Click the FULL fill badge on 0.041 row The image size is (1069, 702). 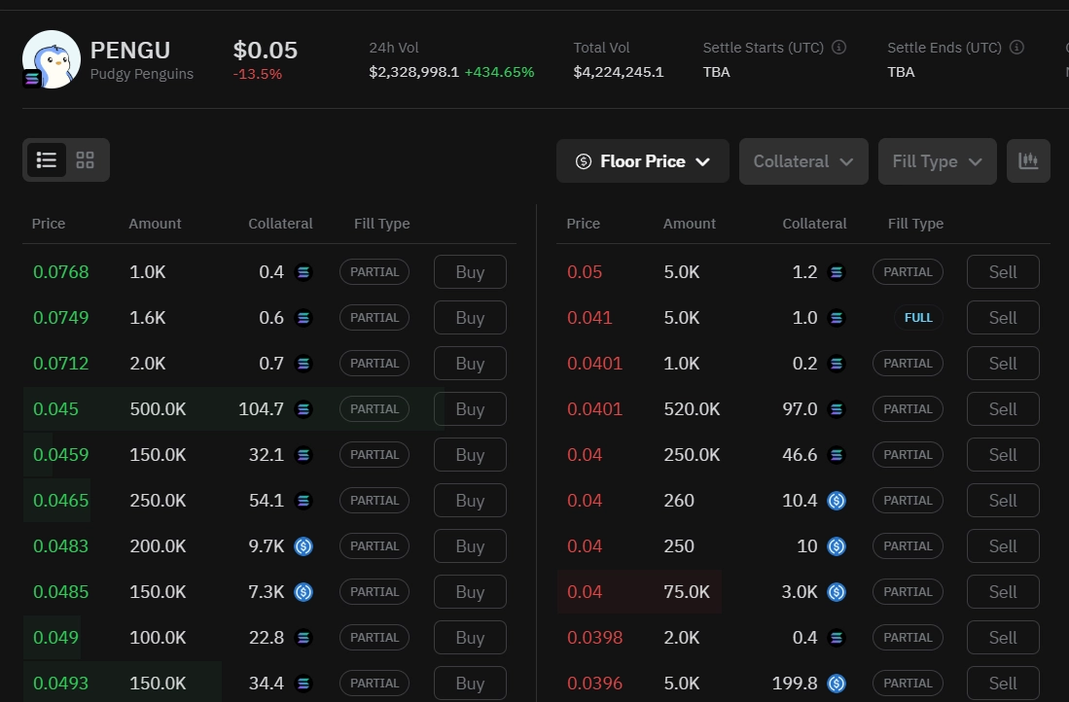(x=918, y=317)
